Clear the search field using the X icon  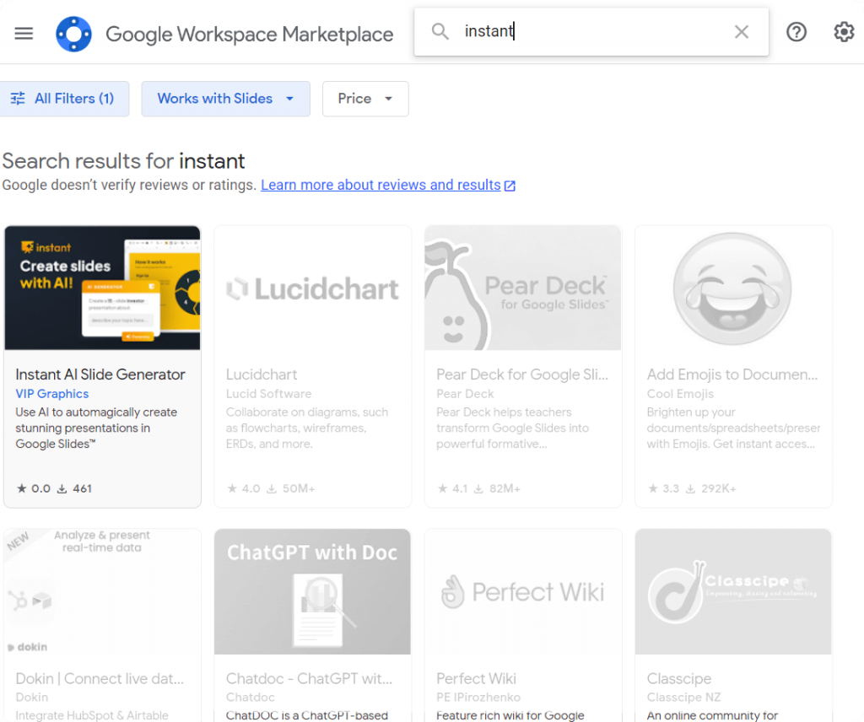click(742, 31)
